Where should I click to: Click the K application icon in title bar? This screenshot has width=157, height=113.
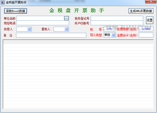[3, 2]
